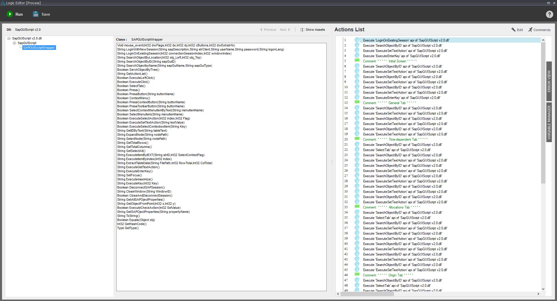Select SAPGUIScriptWrapper in the tree
Viewport: 557px width, 301px height.
tap(39, 48)
